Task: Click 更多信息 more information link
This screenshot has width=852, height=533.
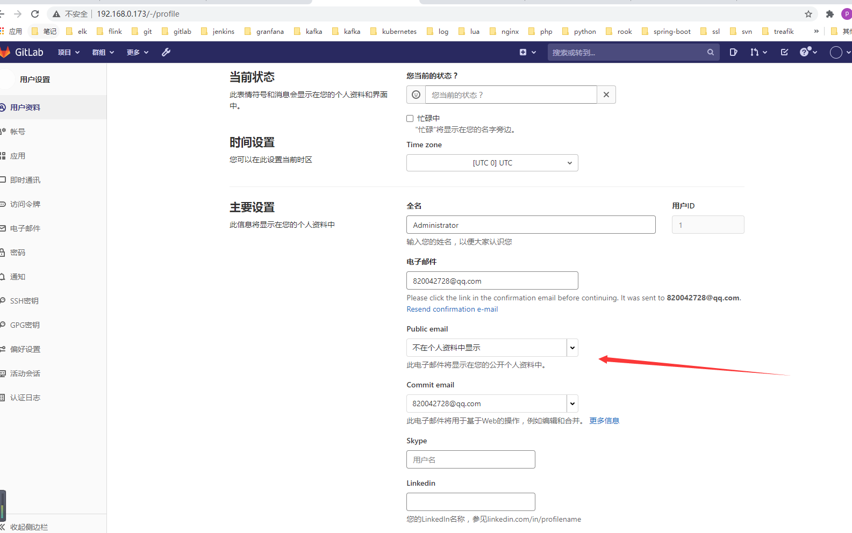Action: point(604,421)
